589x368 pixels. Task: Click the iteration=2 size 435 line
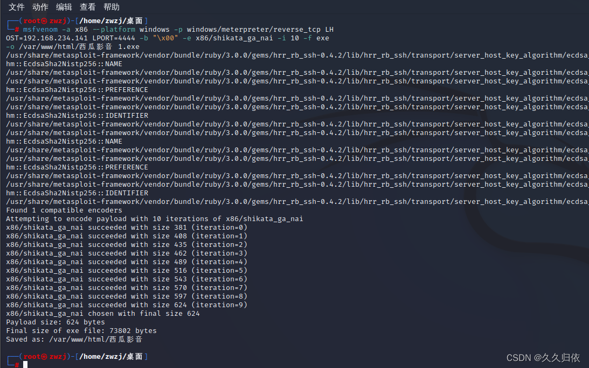pos(127,245)
